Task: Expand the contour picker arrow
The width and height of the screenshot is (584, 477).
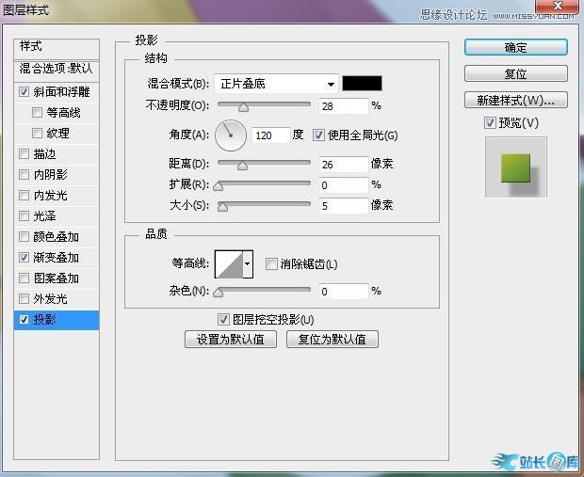Action: coord(248,264)
